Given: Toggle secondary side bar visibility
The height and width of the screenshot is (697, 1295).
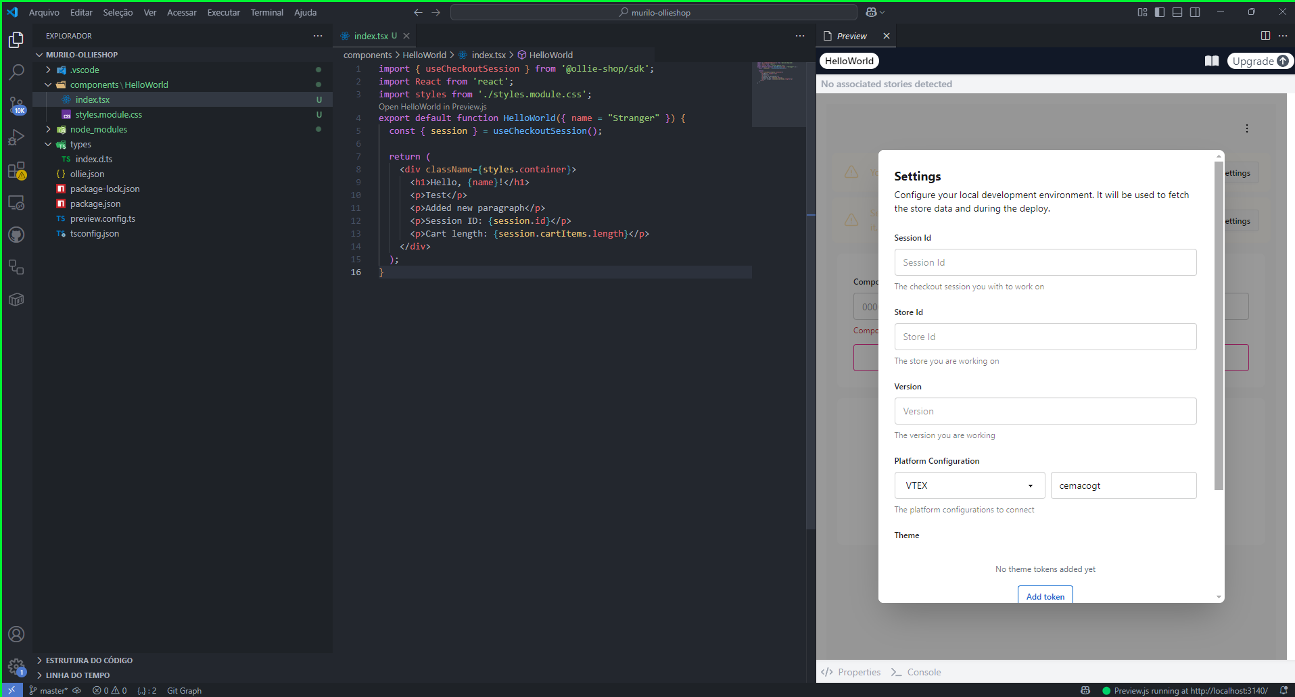Looking at the screenshot, I should click(1195, 12).
